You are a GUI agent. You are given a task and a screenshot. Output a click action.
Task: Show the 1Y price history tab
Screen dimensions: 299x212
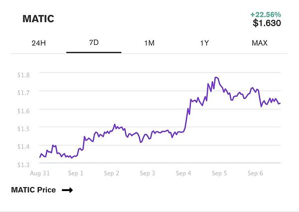204,43
